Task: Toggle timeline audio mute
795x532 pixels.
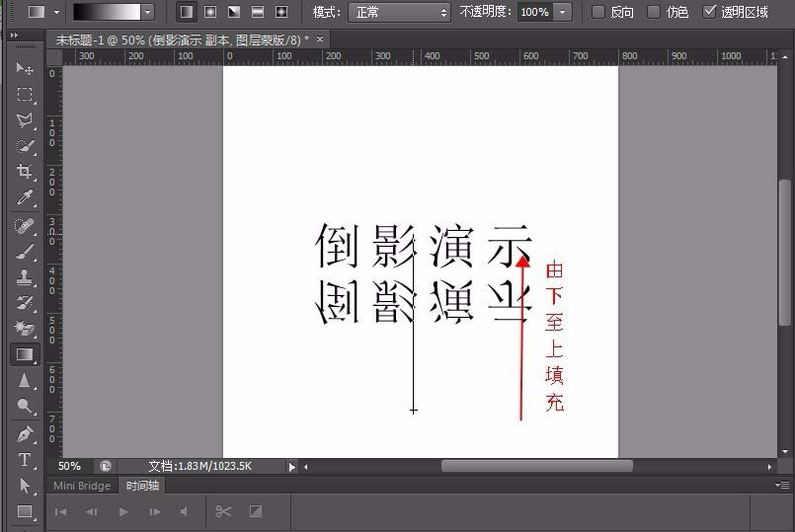Action: [x=184, y=511]
